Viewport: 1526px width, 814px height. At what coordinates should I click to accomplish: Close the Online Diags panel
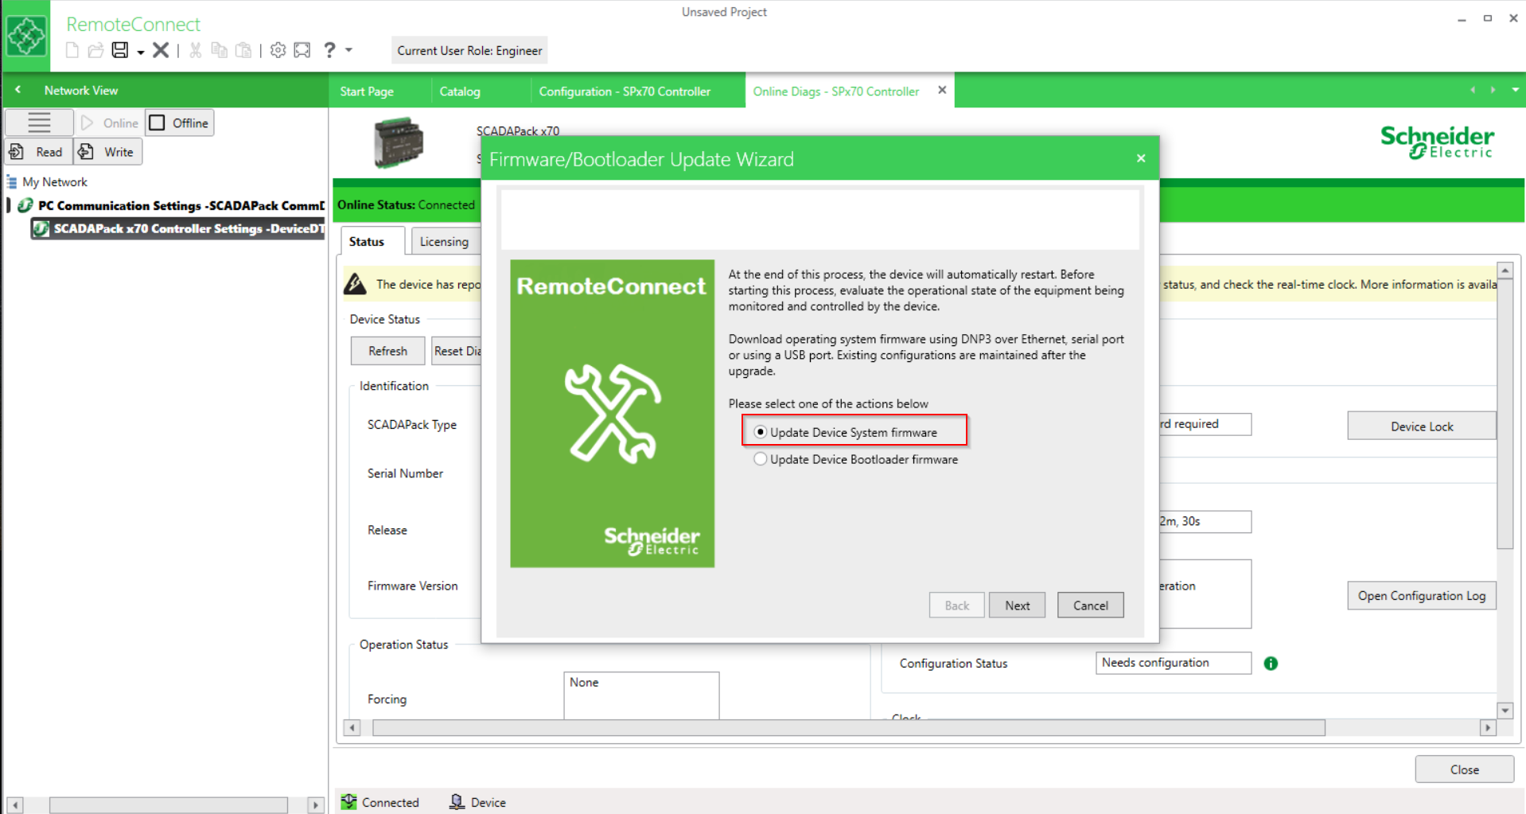tap(1464, 769)
